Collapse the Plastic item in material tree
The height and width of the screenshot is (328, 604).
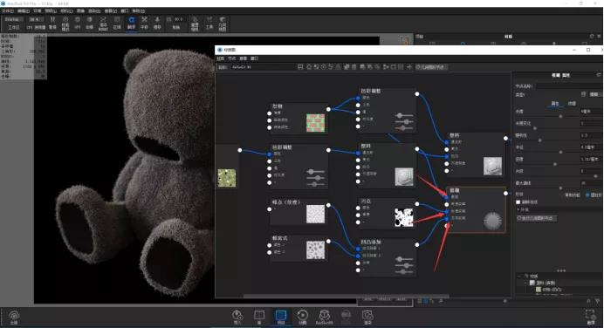pyautogui.click(x=526, y=283)
